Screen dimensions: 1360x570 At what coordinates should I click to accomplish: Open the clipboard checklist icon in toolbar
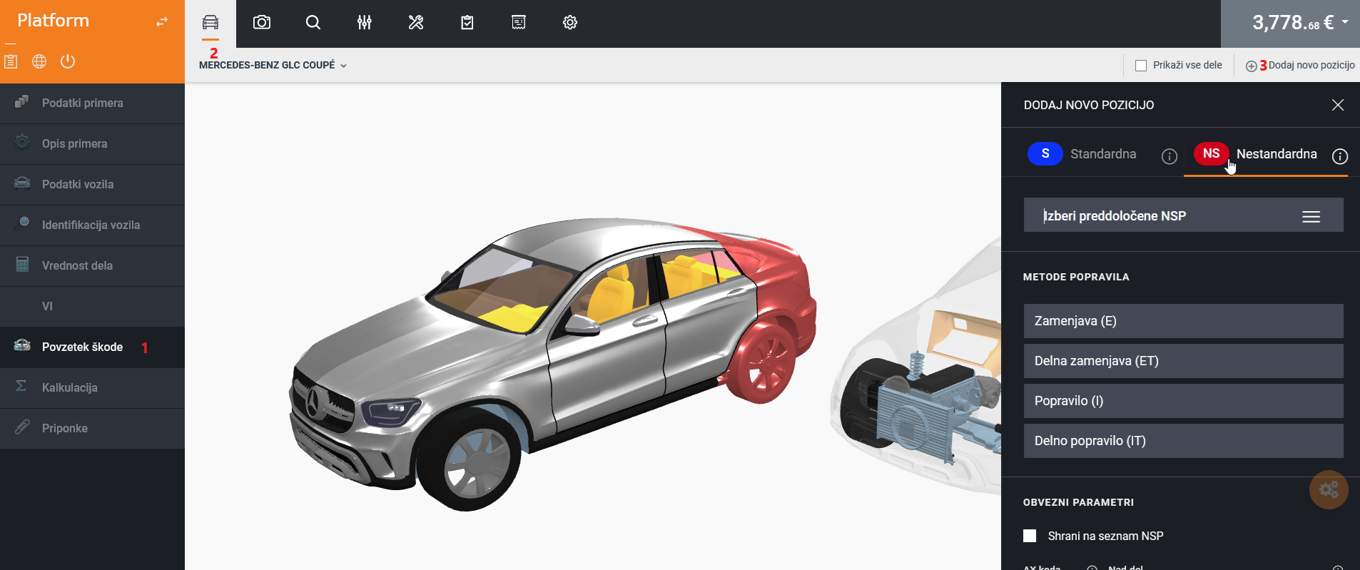(x=467, y=22)
